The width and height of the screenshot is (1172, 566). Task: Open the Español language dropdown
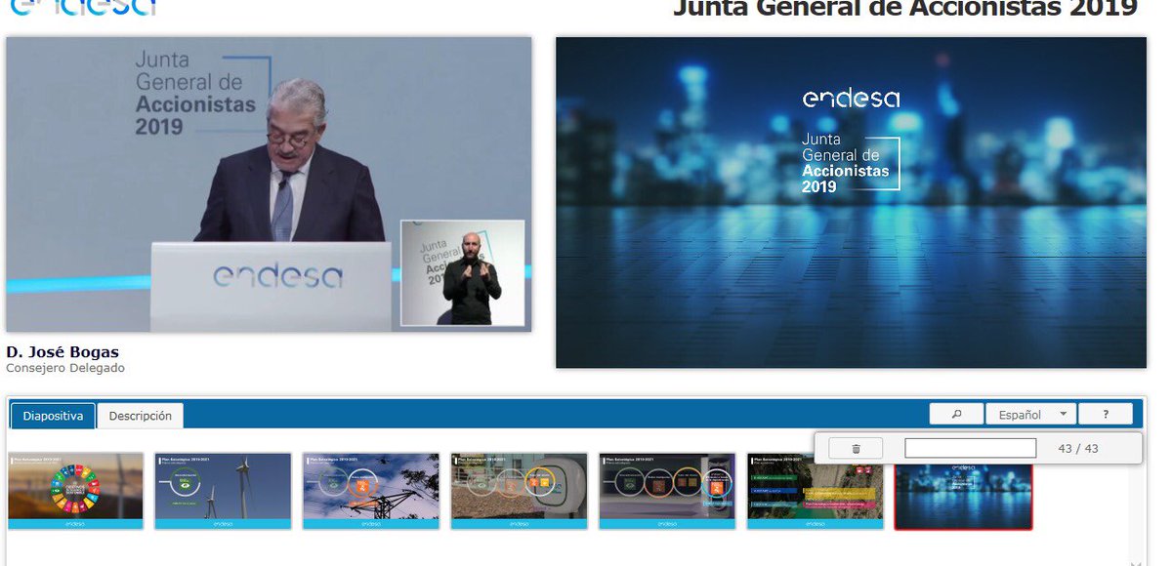pyautogui.click(x=1028, y=413)
